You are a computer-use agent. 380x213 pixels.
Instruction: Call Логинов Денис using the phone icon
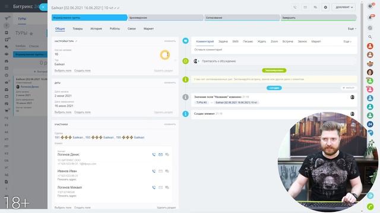(x=154, y=154)
